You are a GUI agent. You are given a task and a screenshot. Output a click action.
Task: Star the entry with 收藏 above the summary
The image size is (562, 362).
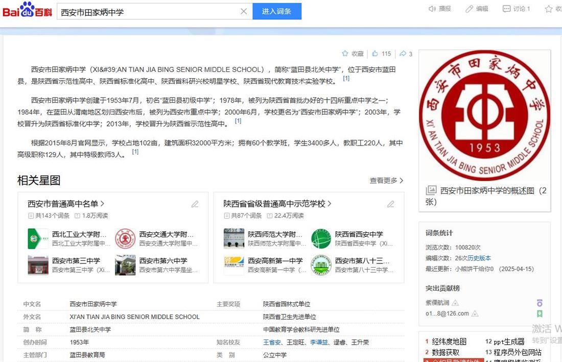pos(353,54)
